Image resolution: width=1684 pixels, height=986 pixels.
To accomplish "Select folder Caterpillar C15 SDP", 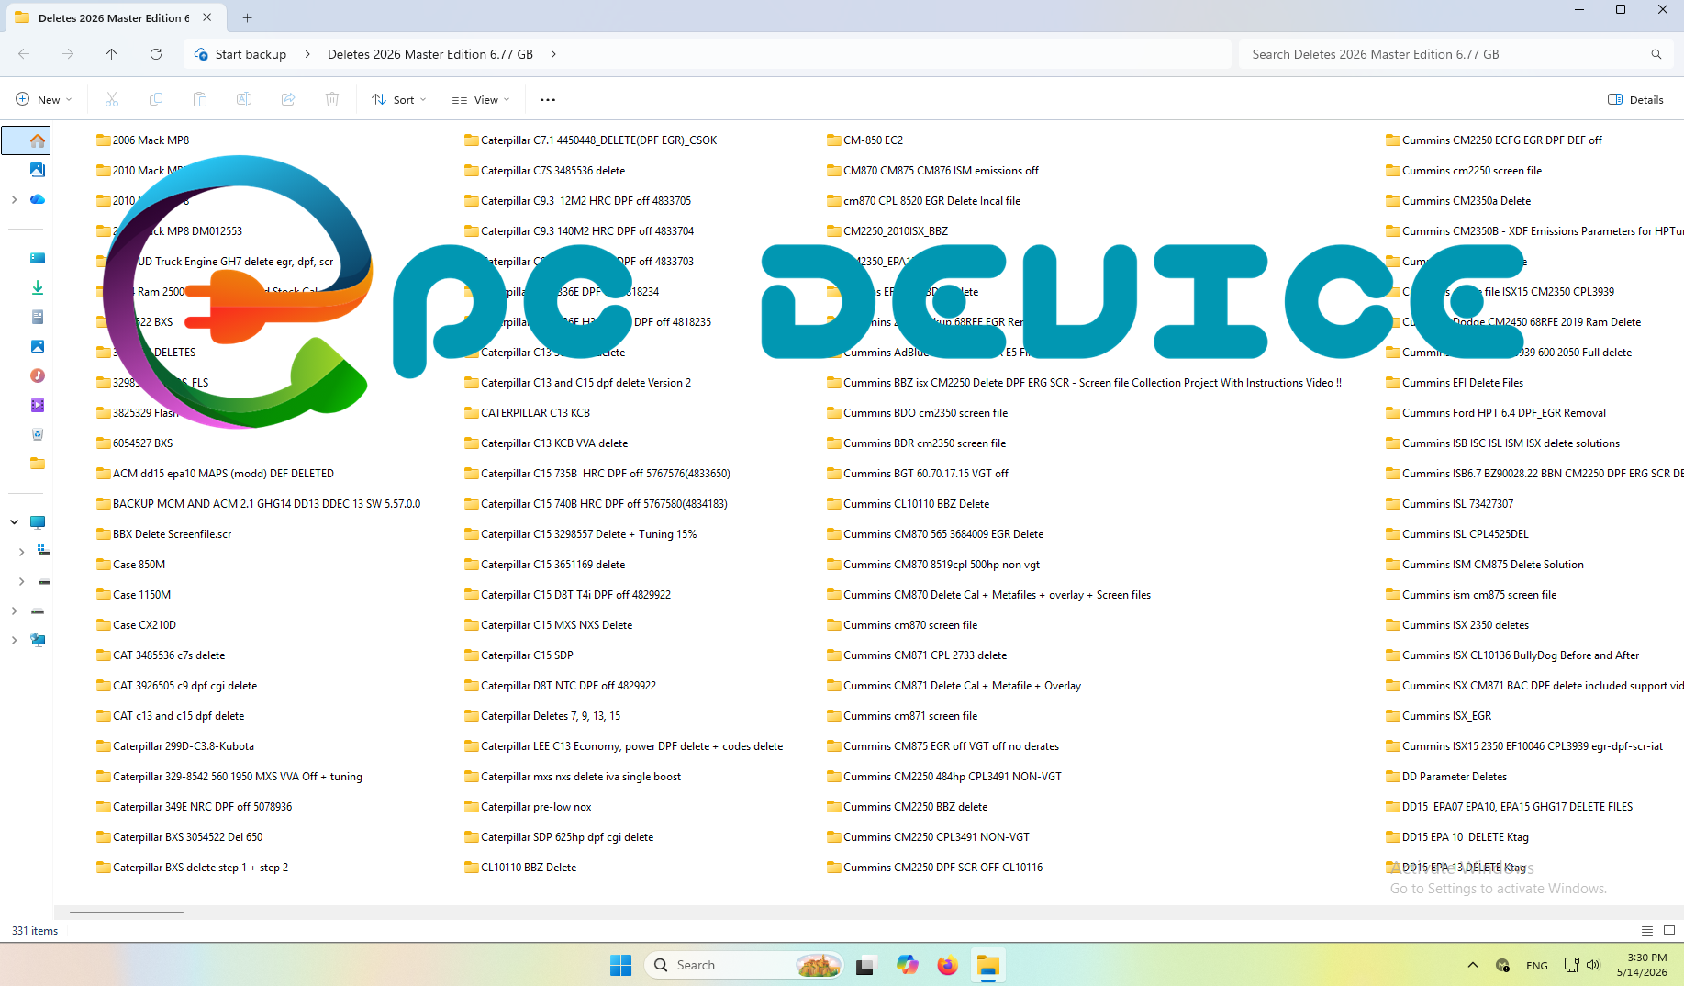I will click(519, 655).
